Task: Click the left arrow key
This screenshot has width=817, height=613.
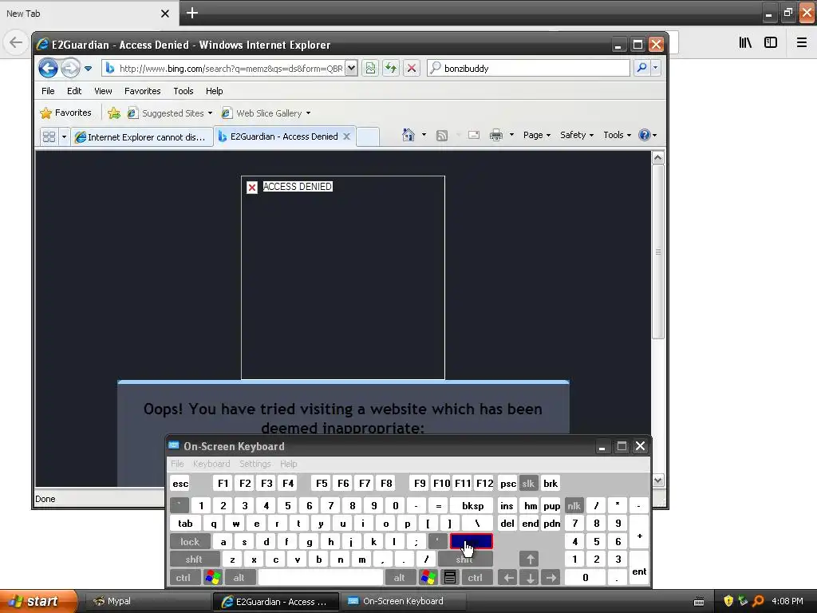Action: click(507, 578)
